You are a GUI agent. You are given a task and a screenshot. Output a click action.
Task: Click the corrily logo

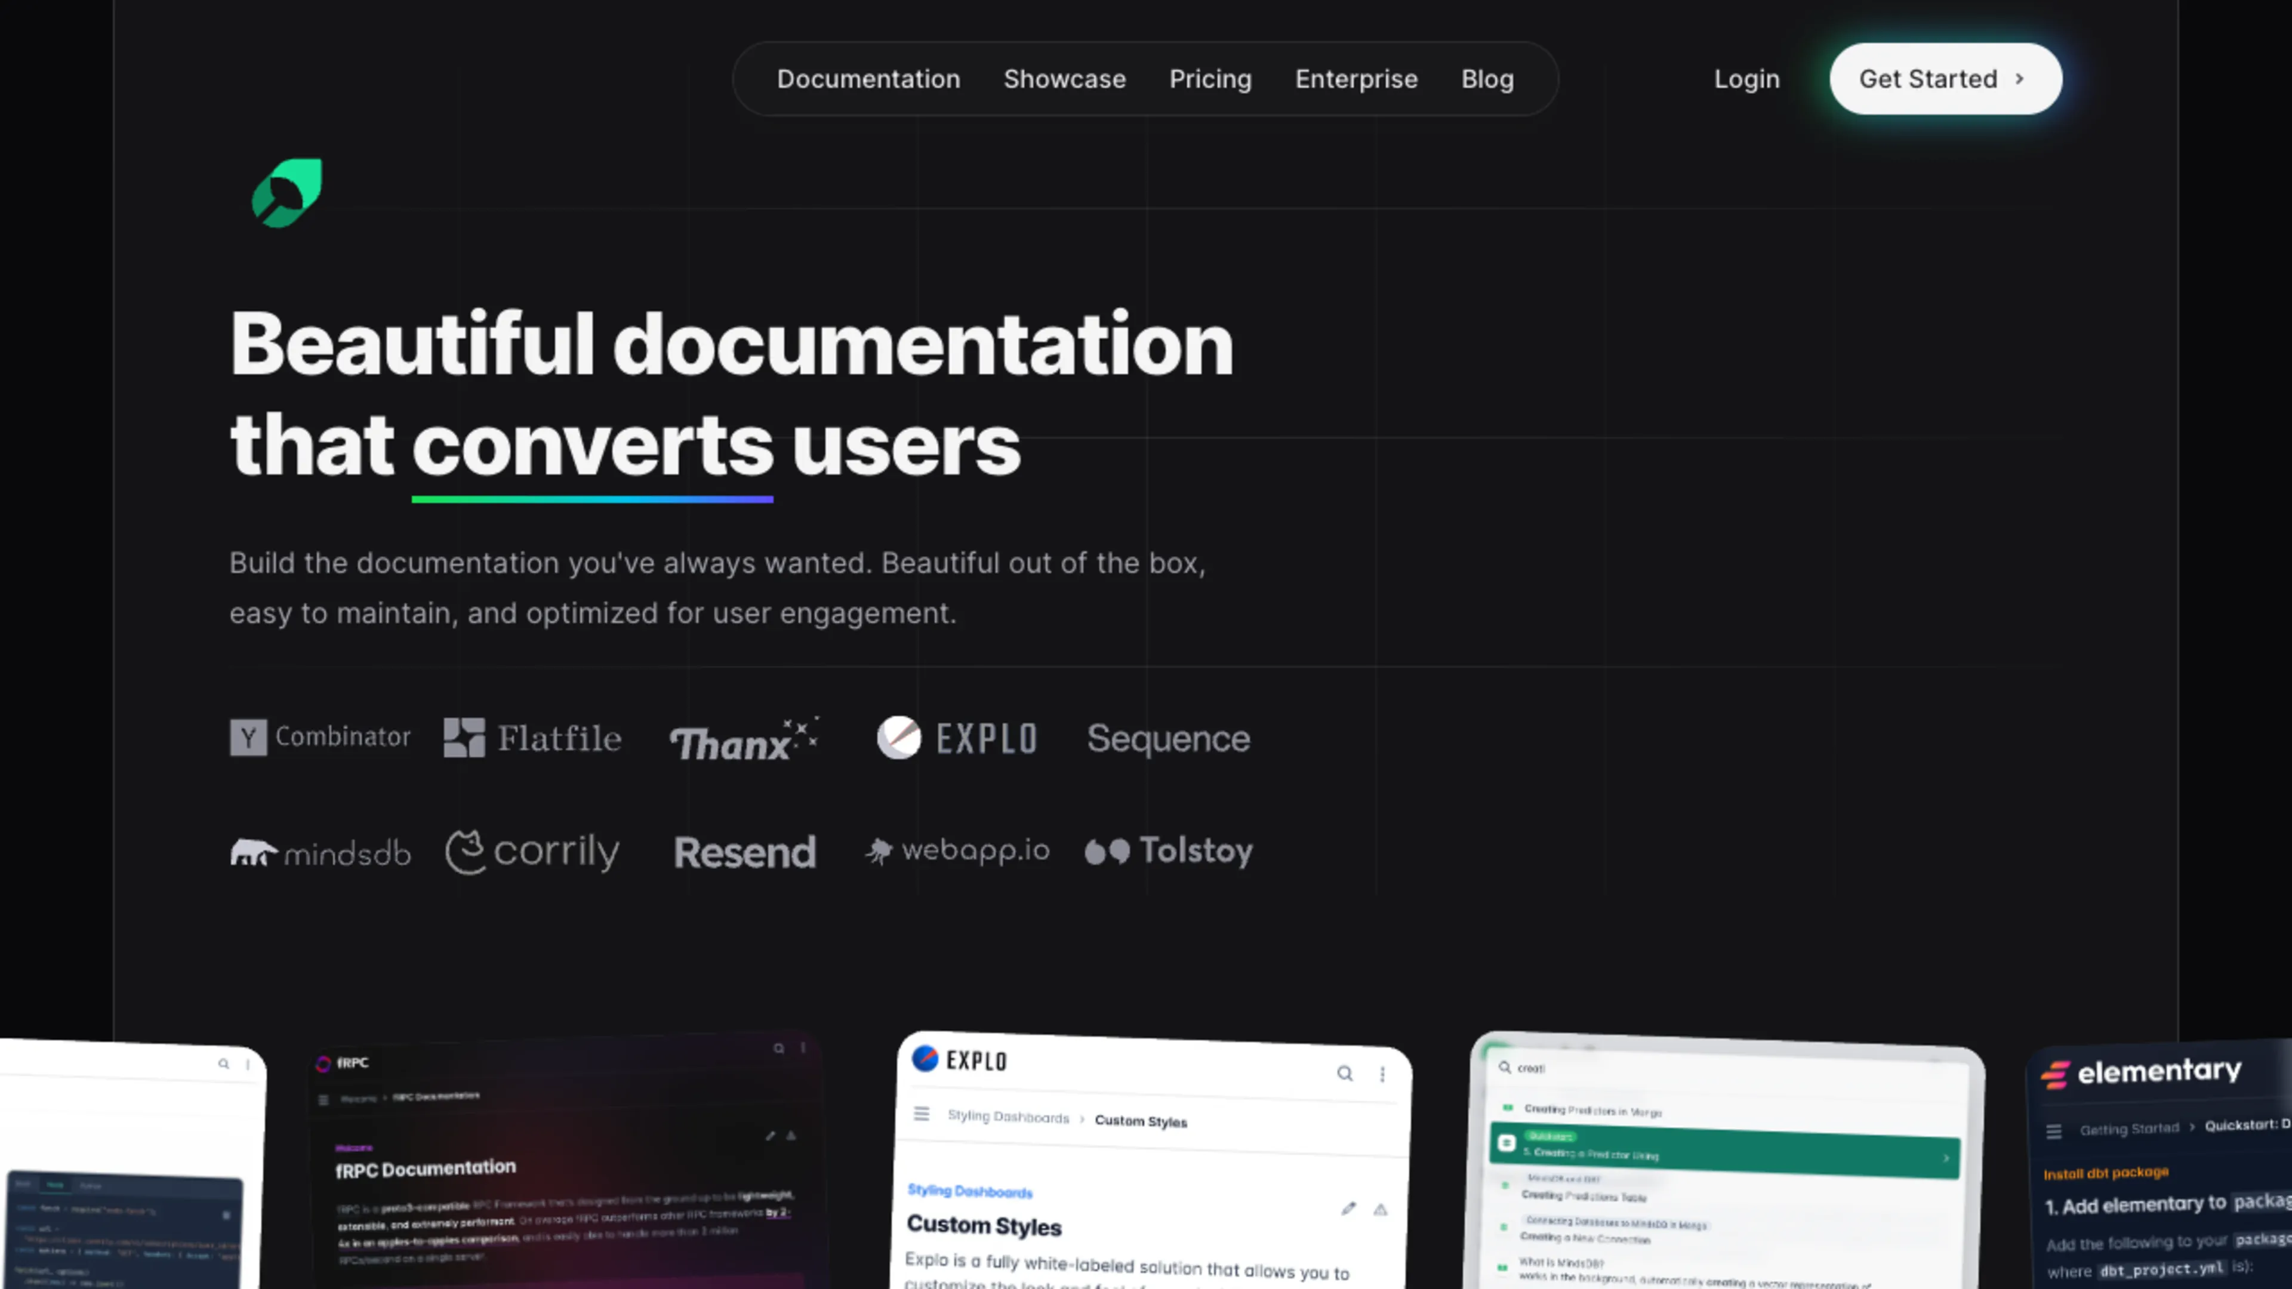(532, 852)
